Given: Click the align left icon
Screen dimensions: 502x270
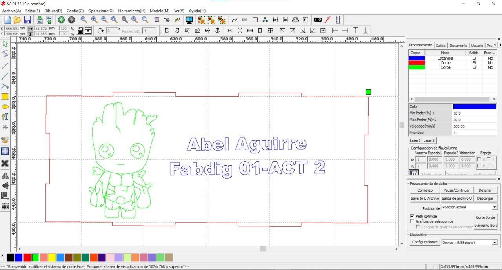Looking at the screenshot, I should pyautogui.click(x=167, y=31).
